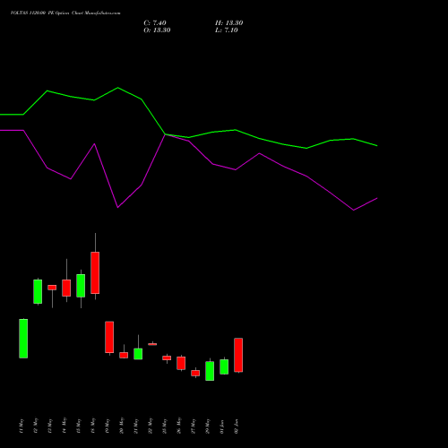Click the 01 Jun date label
This screenshot has height=448, width=448.
click(222, 426)
